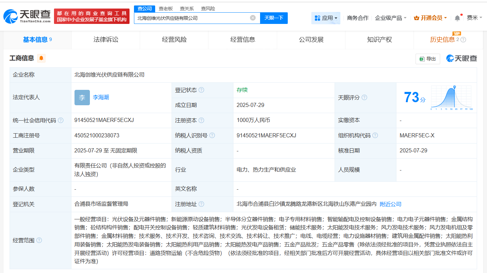This screenshot has width=487, height=273.
Task: Click help icon next to 登记状态
Action: (x=201, y=90)
